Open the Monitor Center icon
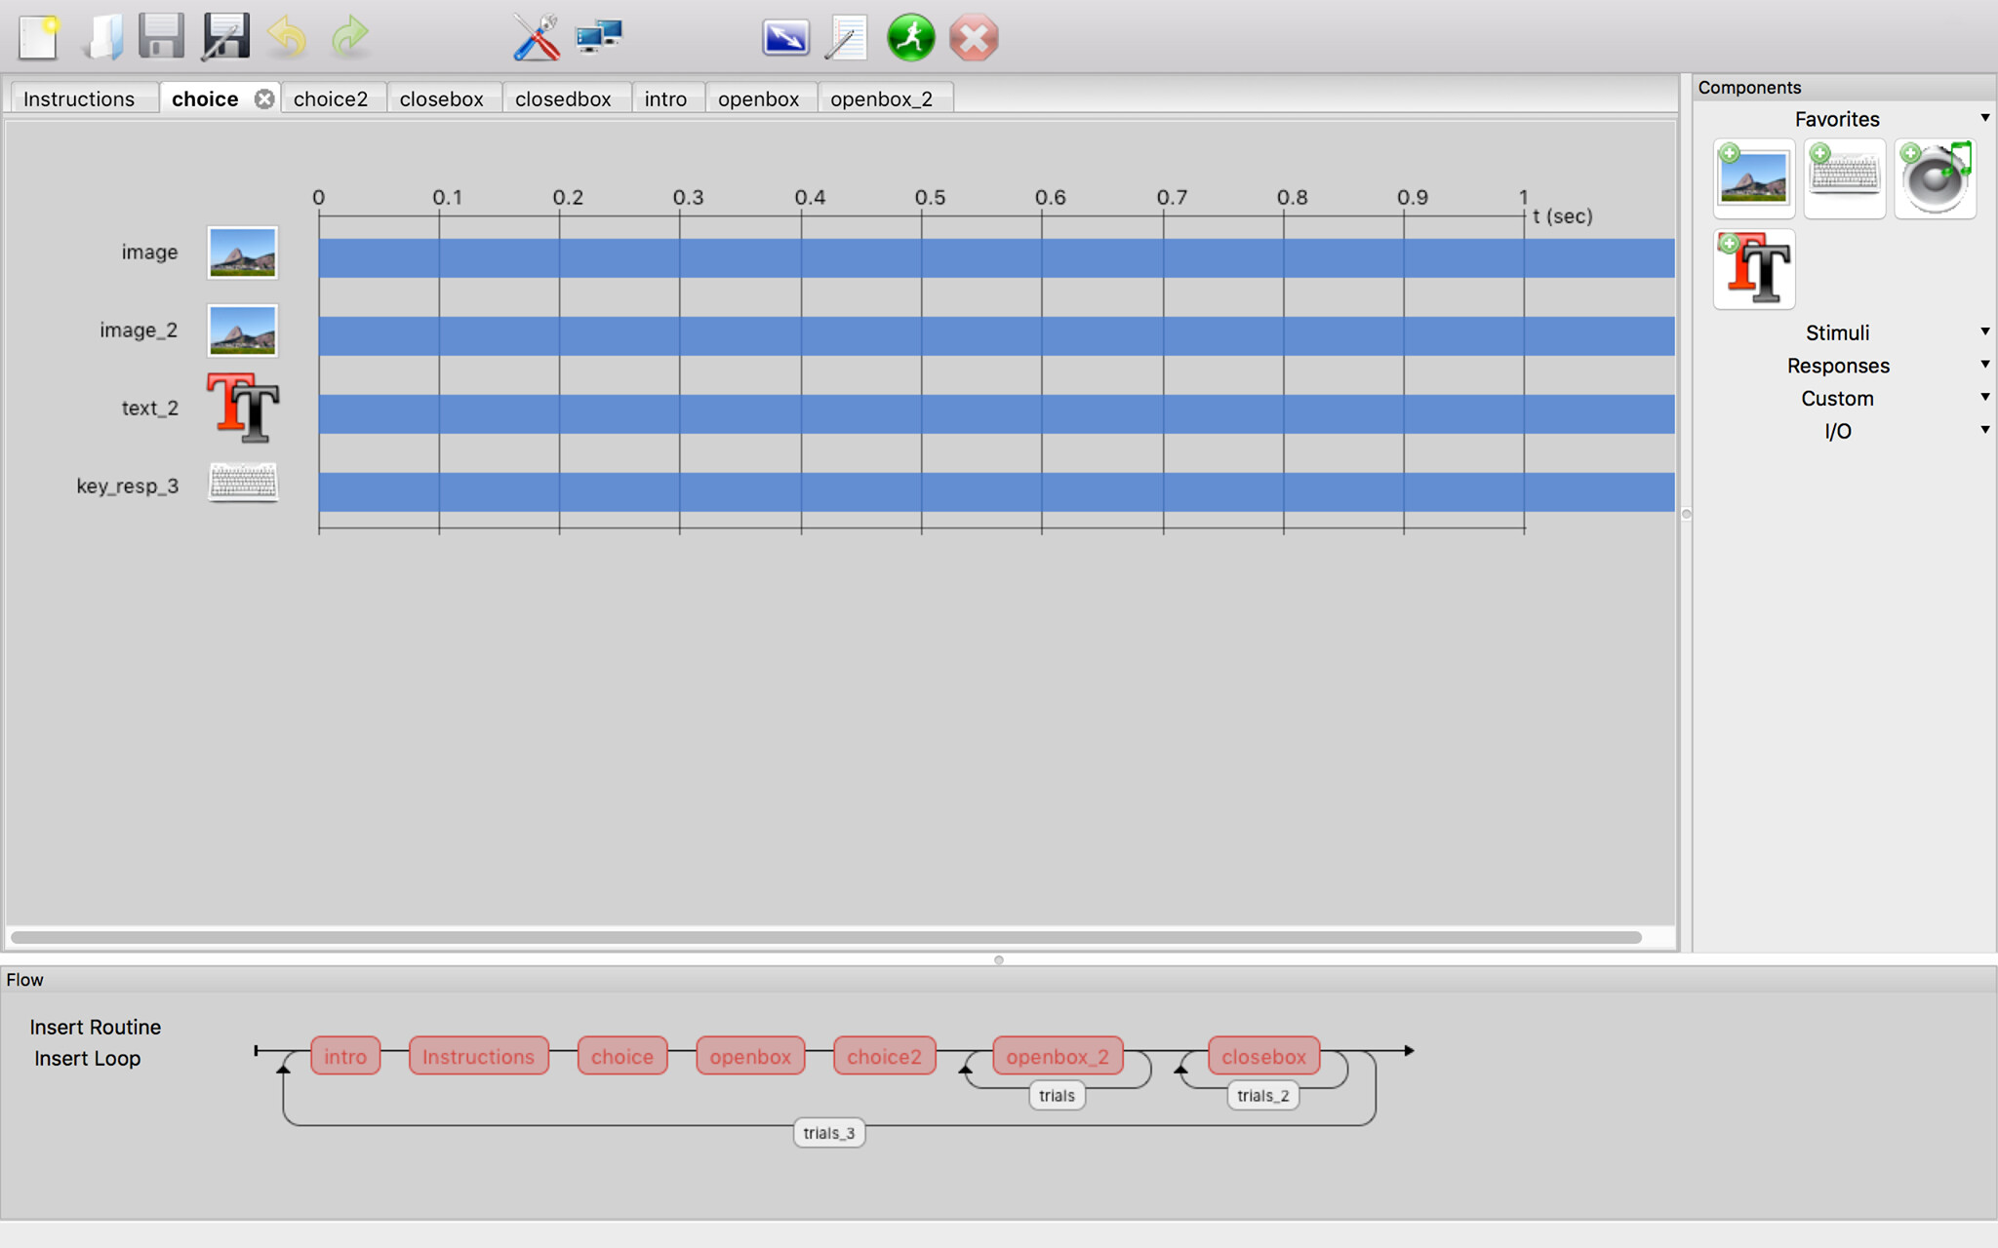 point(598,38)
